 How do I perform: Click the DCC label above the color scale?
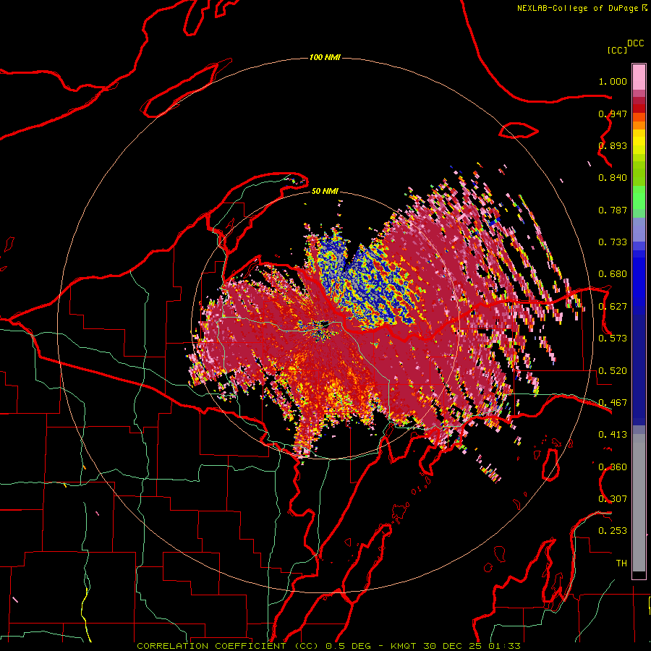(x=636, y=43)
